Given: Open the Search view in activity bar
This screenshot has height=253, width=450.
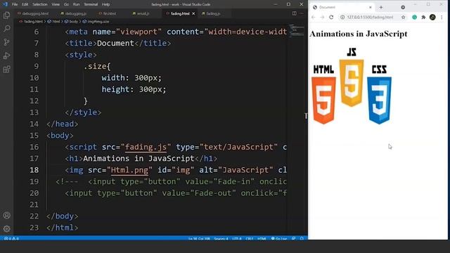Looking at the screenshot, I should coord(6,28).
